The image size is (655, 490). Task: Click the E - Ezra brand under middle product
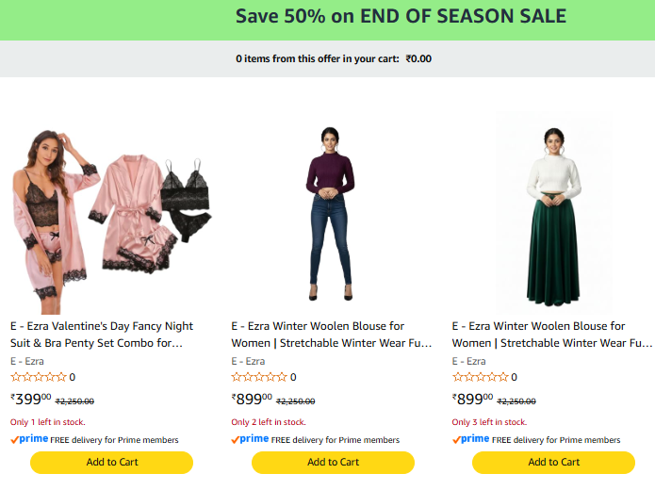coord(248,361)
